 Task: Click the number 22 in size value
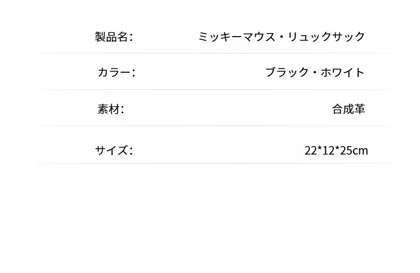tap(310, 151)
